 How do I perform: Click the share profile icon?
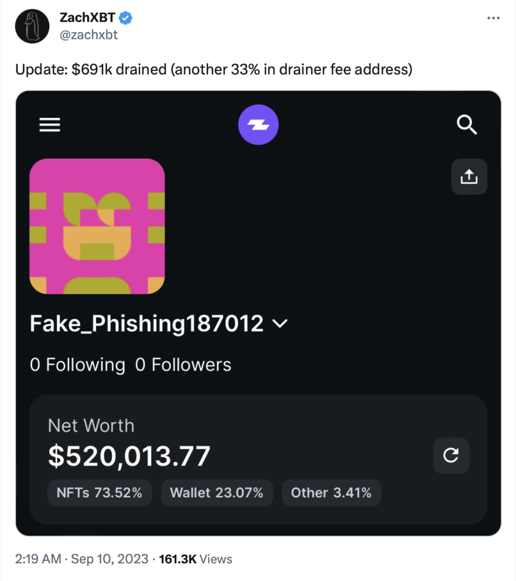coord(469,177)
